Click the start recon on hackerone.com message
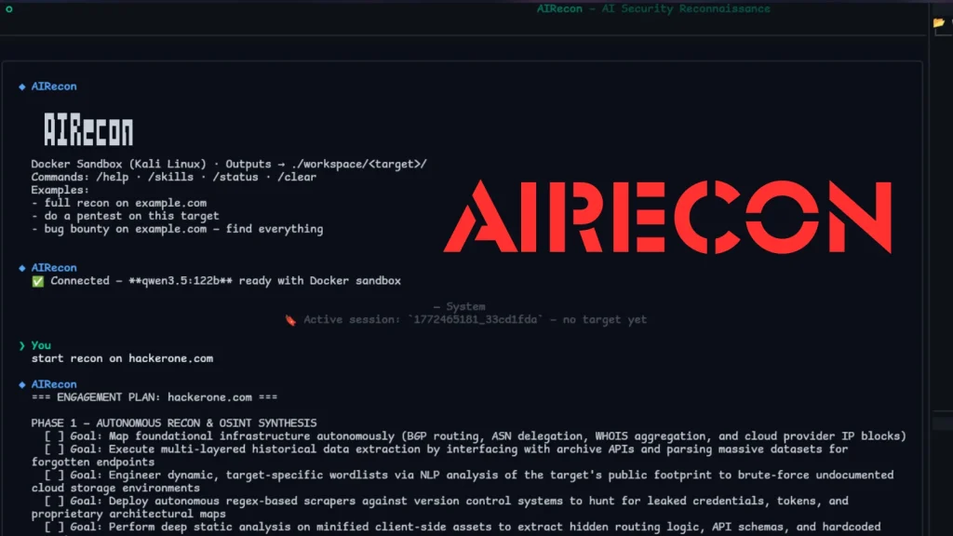This screenshot has width=953, height=536. pos(122,358)
